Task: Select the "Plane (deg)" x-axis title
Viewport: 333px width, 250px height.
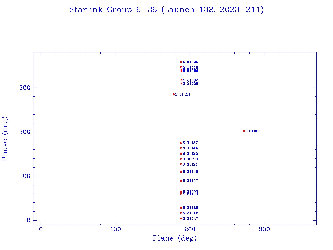Action: (x=175, y=238)
